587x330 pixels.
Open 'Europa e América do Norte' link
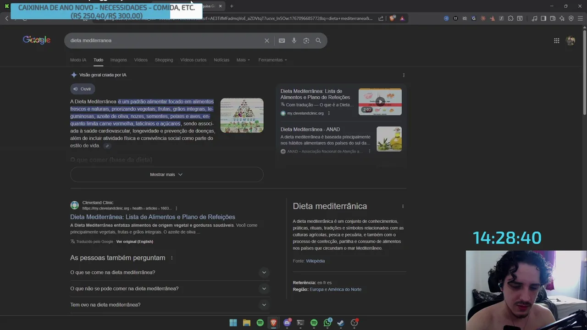point(335,290)
